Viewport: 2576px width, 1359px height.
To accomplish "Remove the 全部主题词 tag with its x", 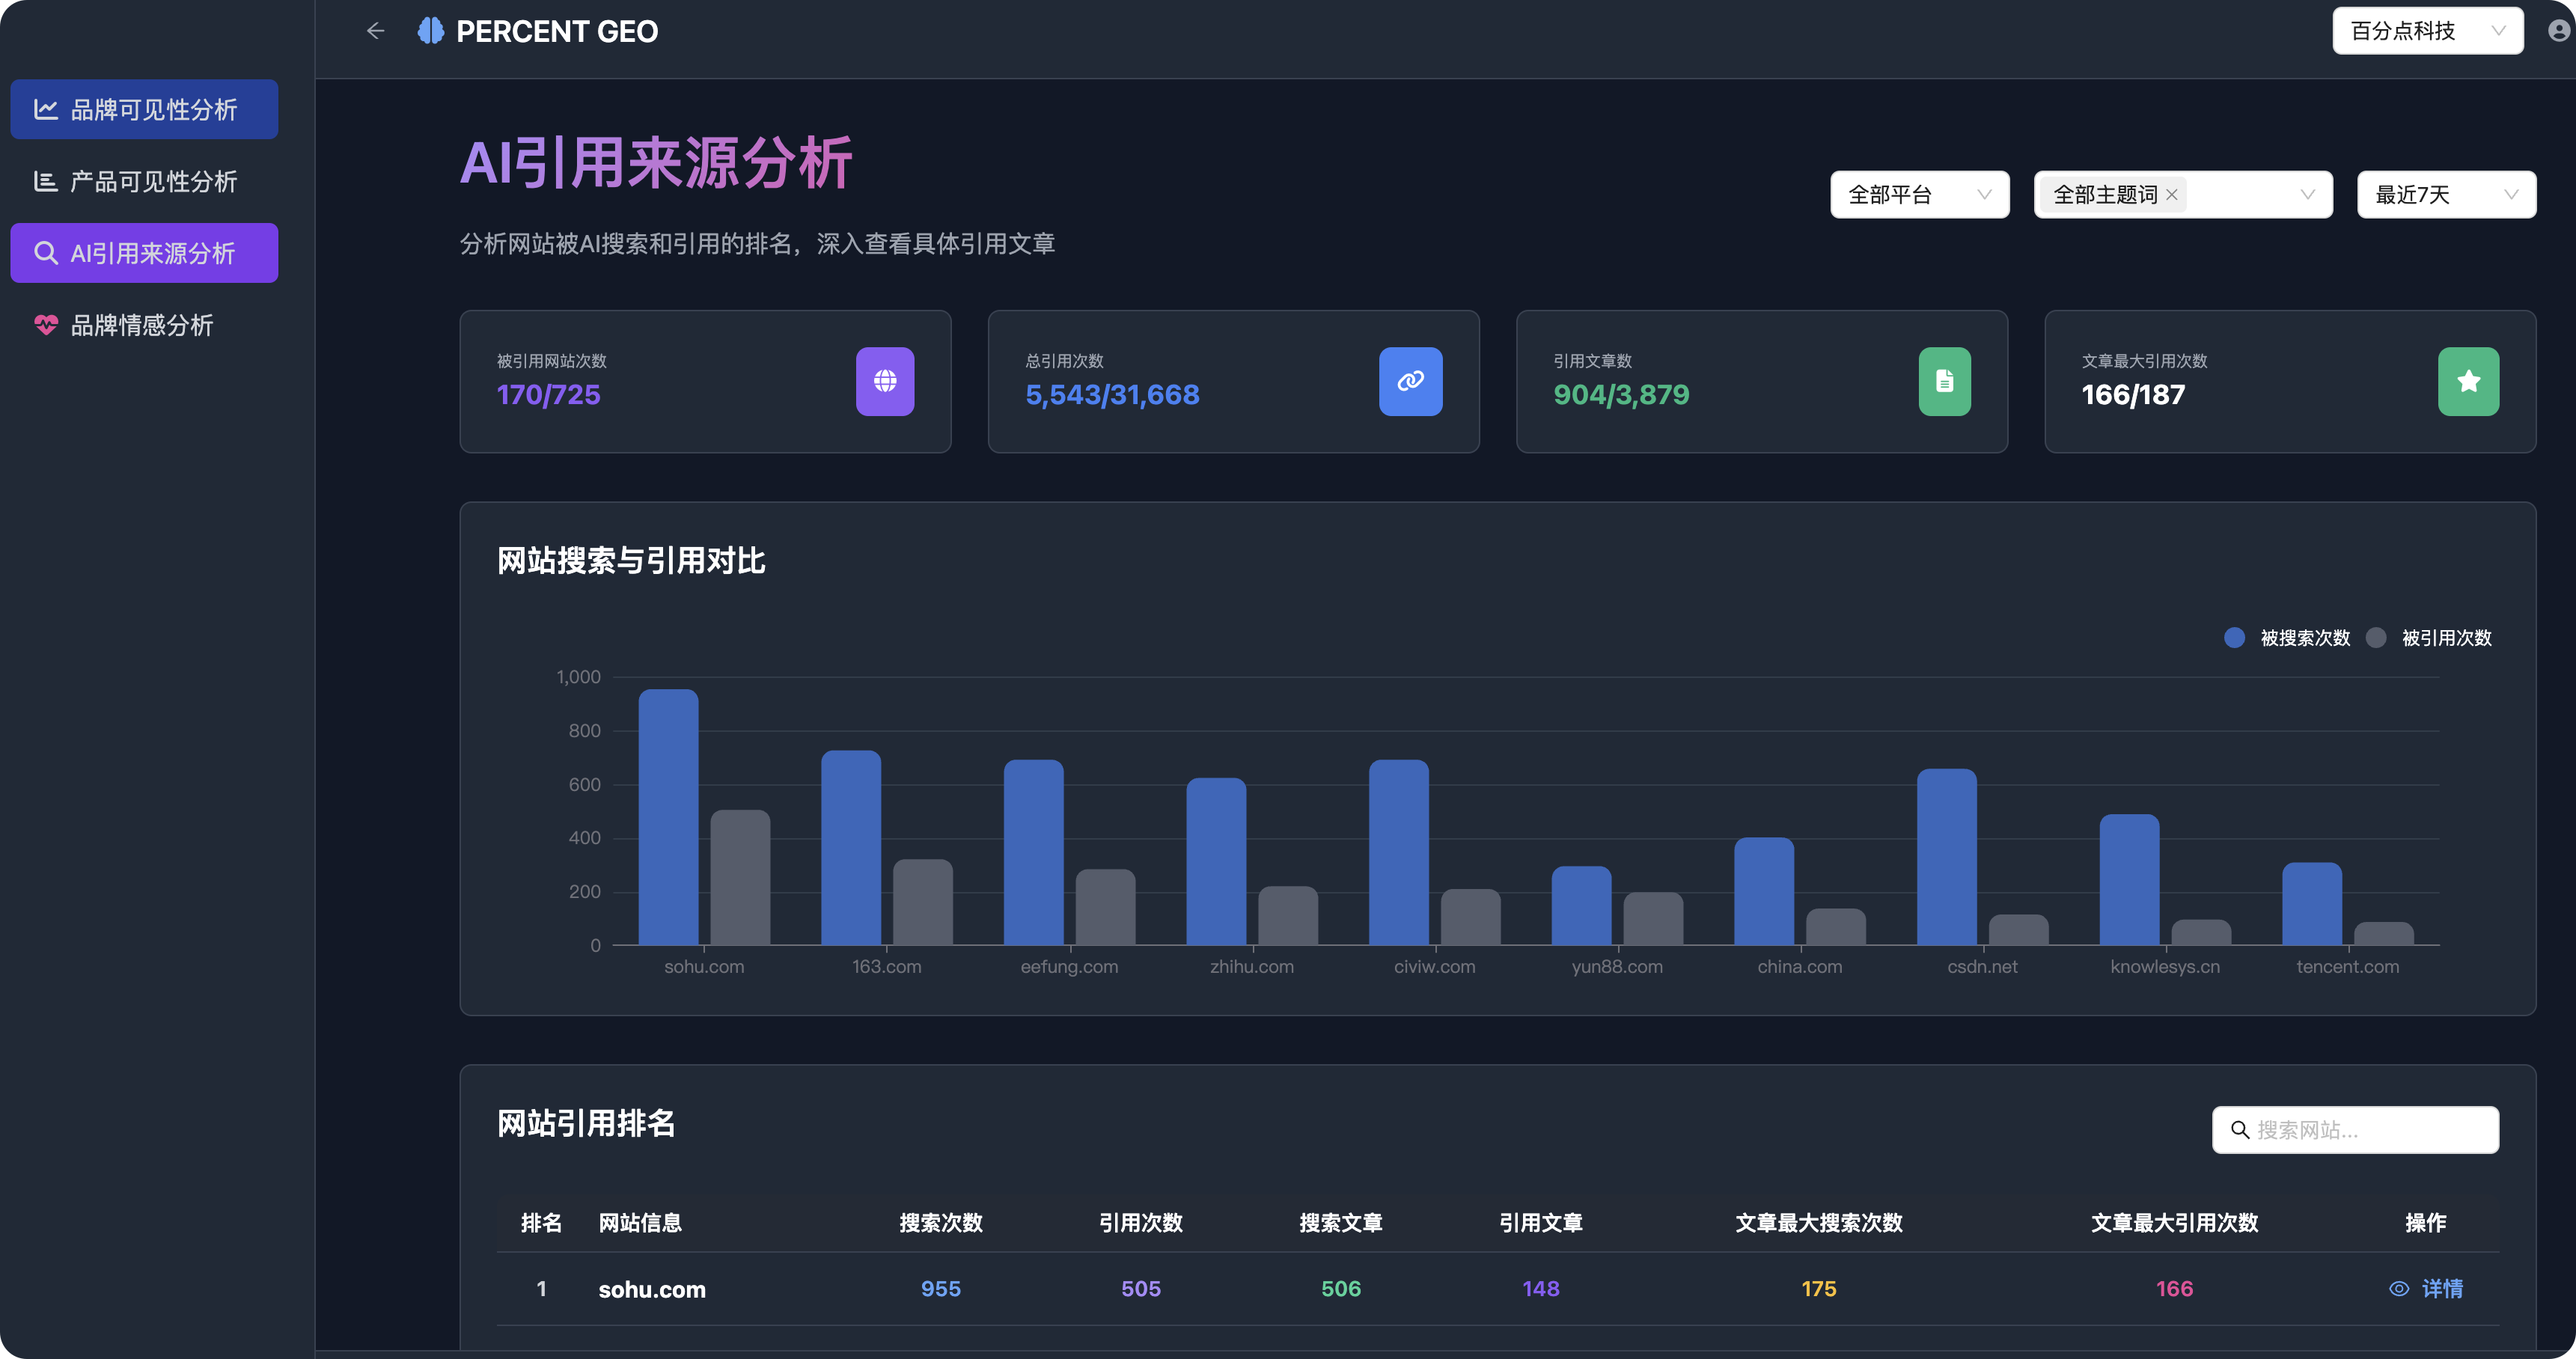I will click(2172, 195).
